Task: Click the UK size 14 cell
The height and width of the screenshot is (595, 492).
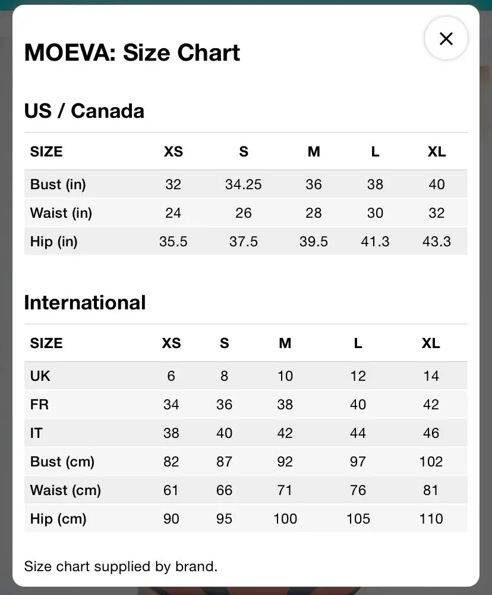Action: 431,375
